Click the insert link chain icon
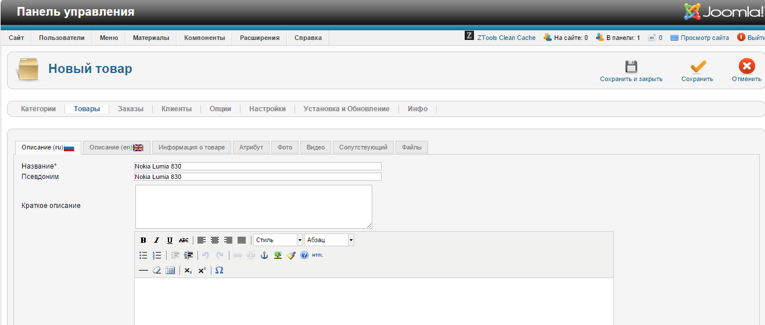 coord(237,255)
